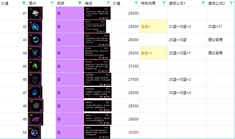Select value cell 25500

(x=126, y=26)
